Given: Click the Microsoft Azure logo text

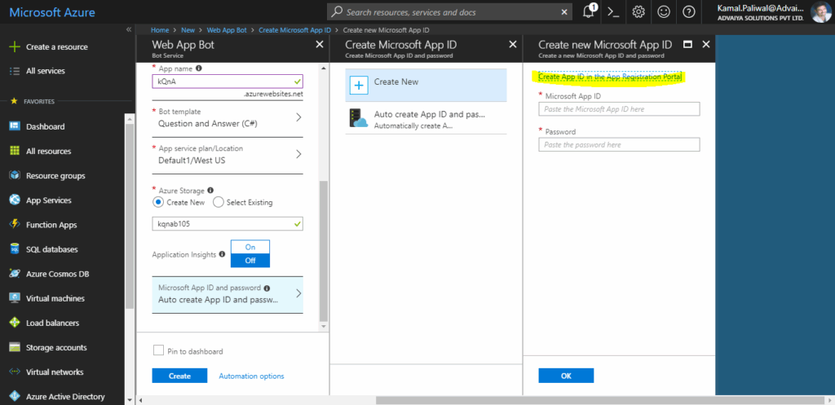Looking at the screenshot, I should pyautogui.click(x=53, y=11).
